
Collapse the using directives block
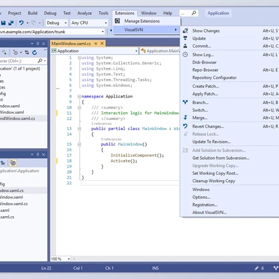click(x=79, y=58)
